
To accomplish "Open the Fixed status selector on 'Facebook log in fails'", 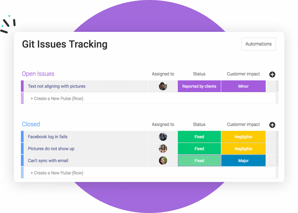I will click(x=199, y=137).
